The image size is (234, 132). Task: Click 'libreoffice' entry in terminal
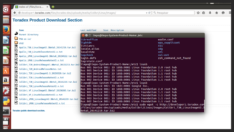pos(89,39)
